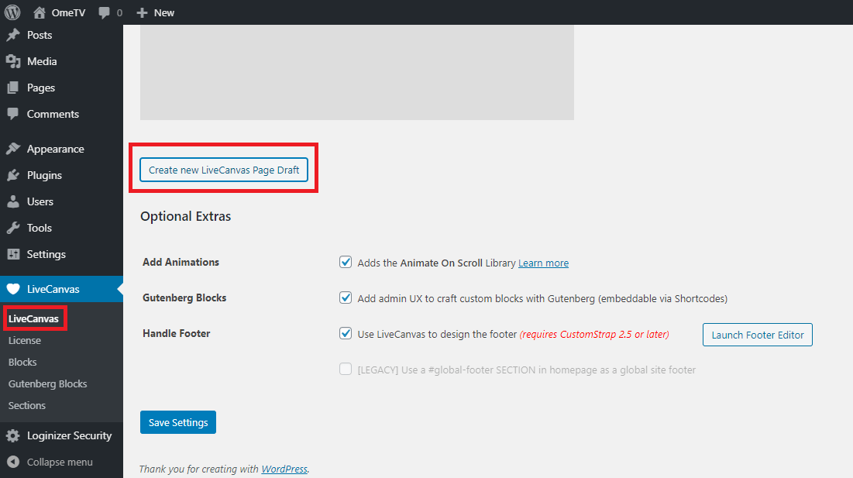Open the WordPress footer link
Viewport: 853px width, 478px height.
click(284, 469)
